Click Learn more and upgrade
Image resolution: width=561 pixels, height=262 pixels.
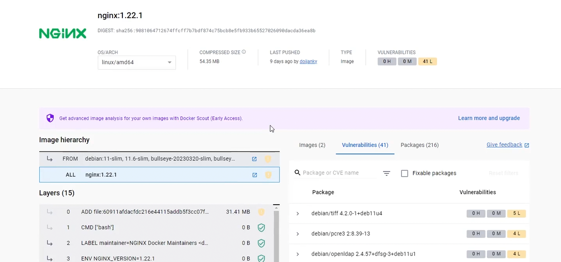pyautogui.click(x=489, y=118)
